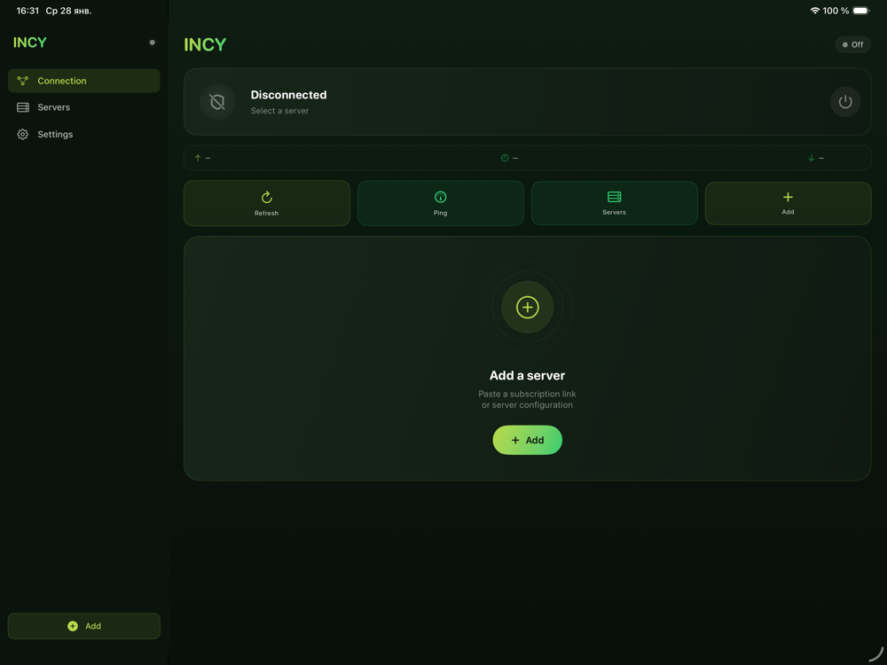Click the Add button at sidebar bottom
This screenshot has height=665, width=887.
point(84,626)
